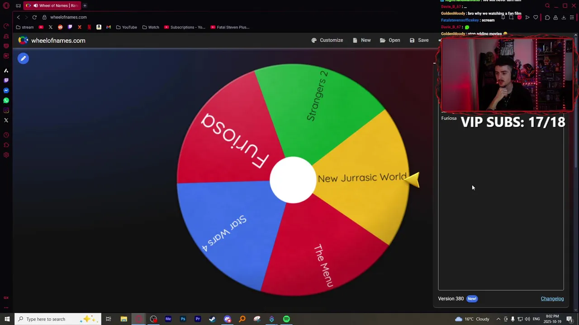Click Open to load a wheel

pyautogui.click(x=390, y=40)
